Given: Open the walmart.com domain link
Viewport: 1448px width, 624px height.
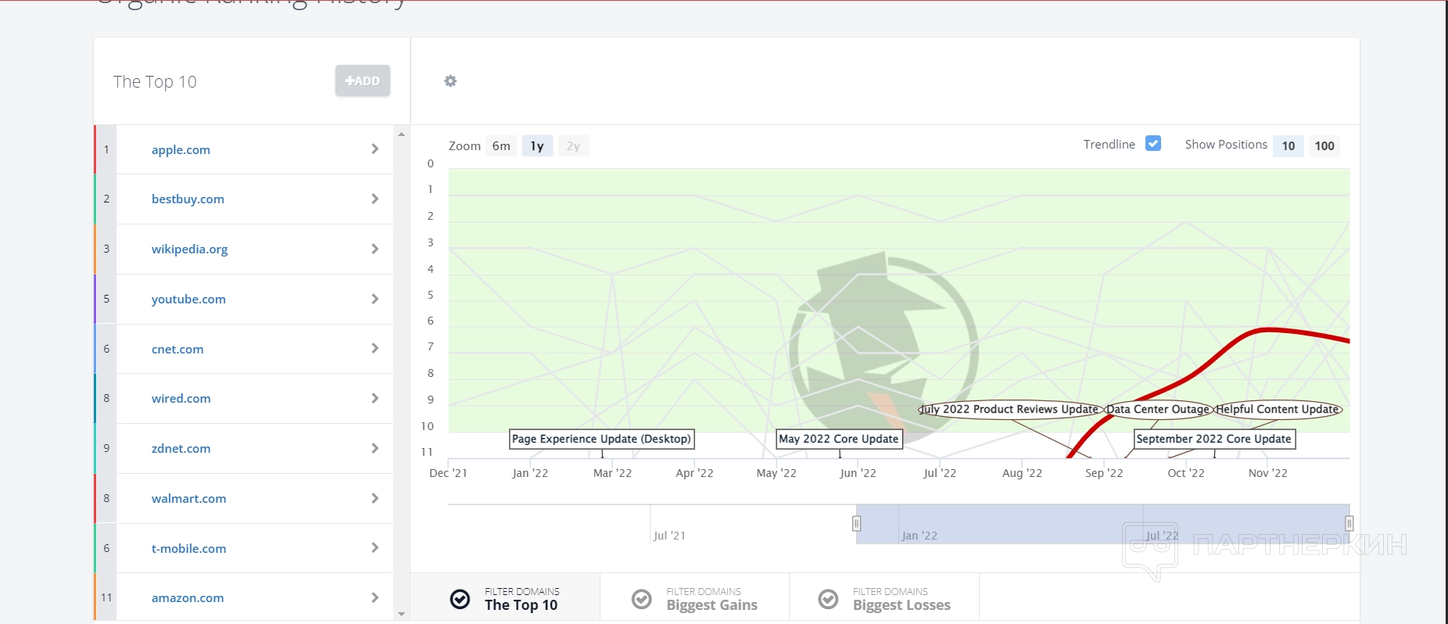Looking at the screenshot, I should (189, 499).
